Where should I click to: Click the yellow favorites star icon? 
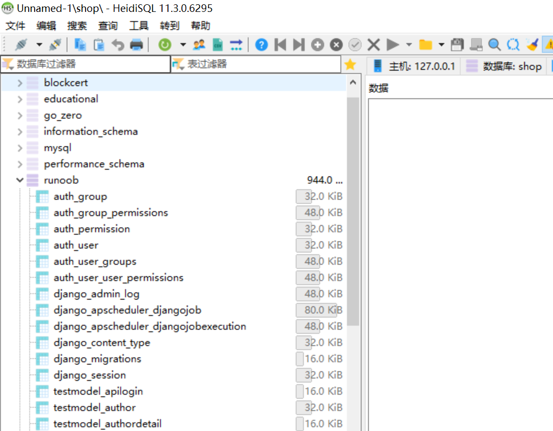(x=350, y=64)
